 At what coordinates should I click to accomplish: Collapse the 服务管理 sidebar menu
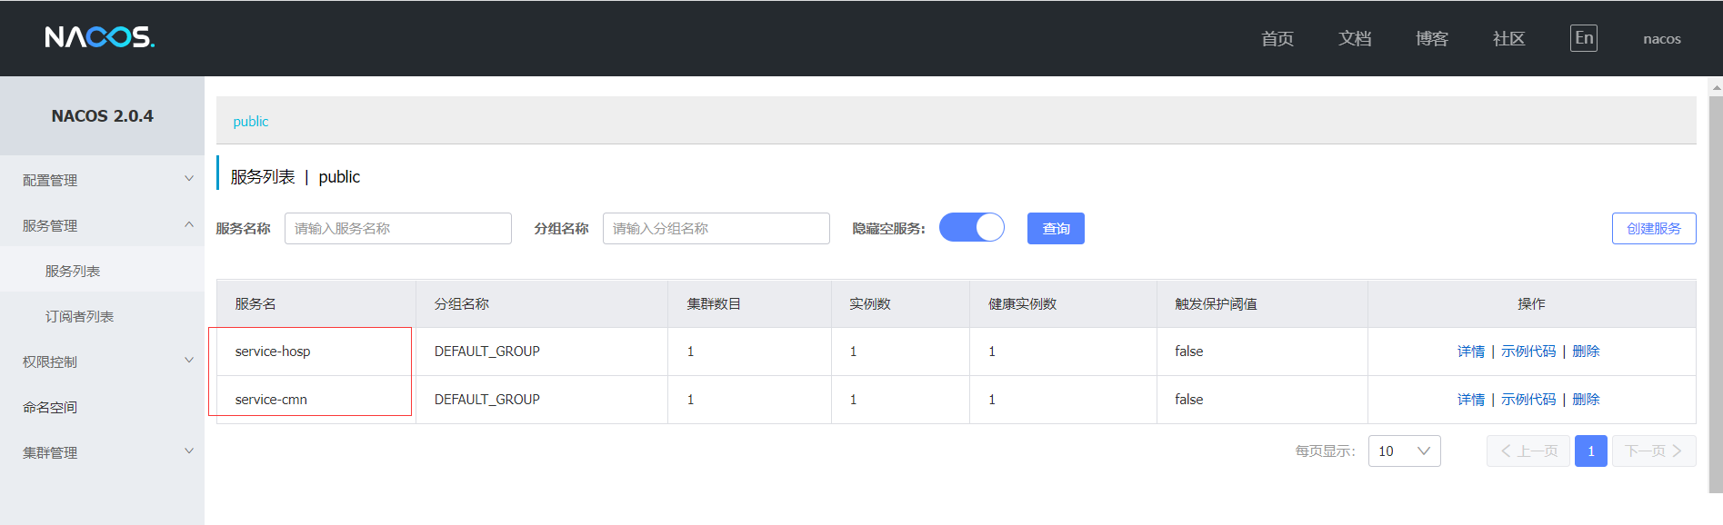coord(102,225)
